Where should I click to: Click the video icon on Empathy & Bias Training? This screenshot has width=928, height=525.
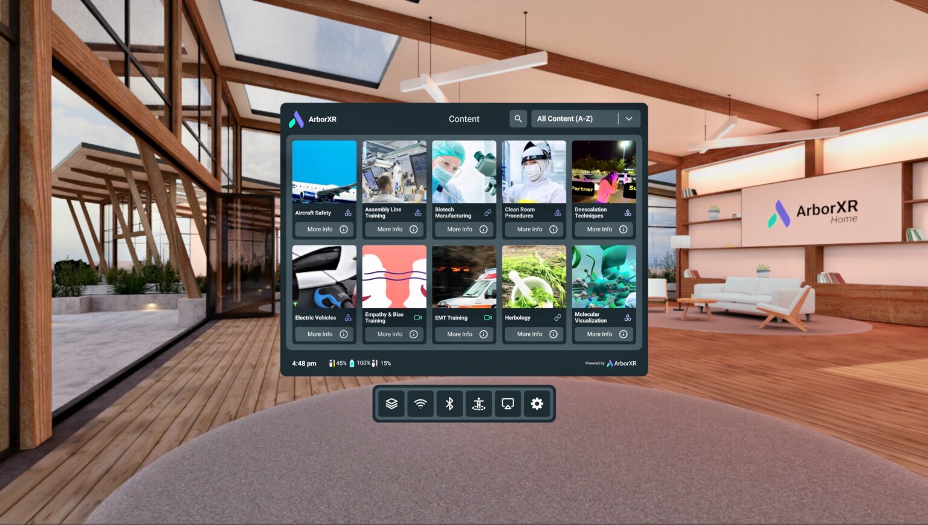click(417, 317)
